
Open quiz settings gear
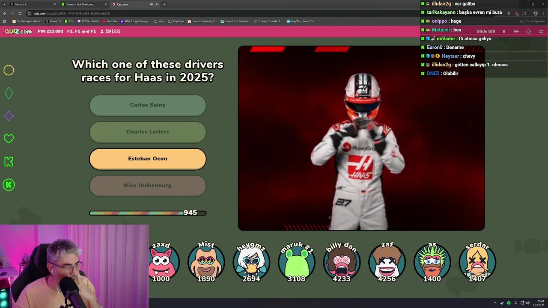(528, 31)
